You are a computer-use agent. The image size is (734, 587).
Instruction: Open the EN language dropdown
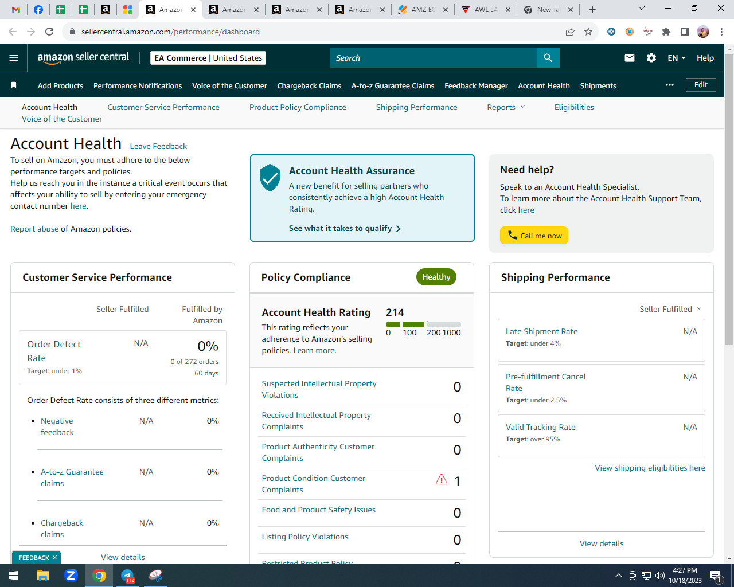point(677,58)
